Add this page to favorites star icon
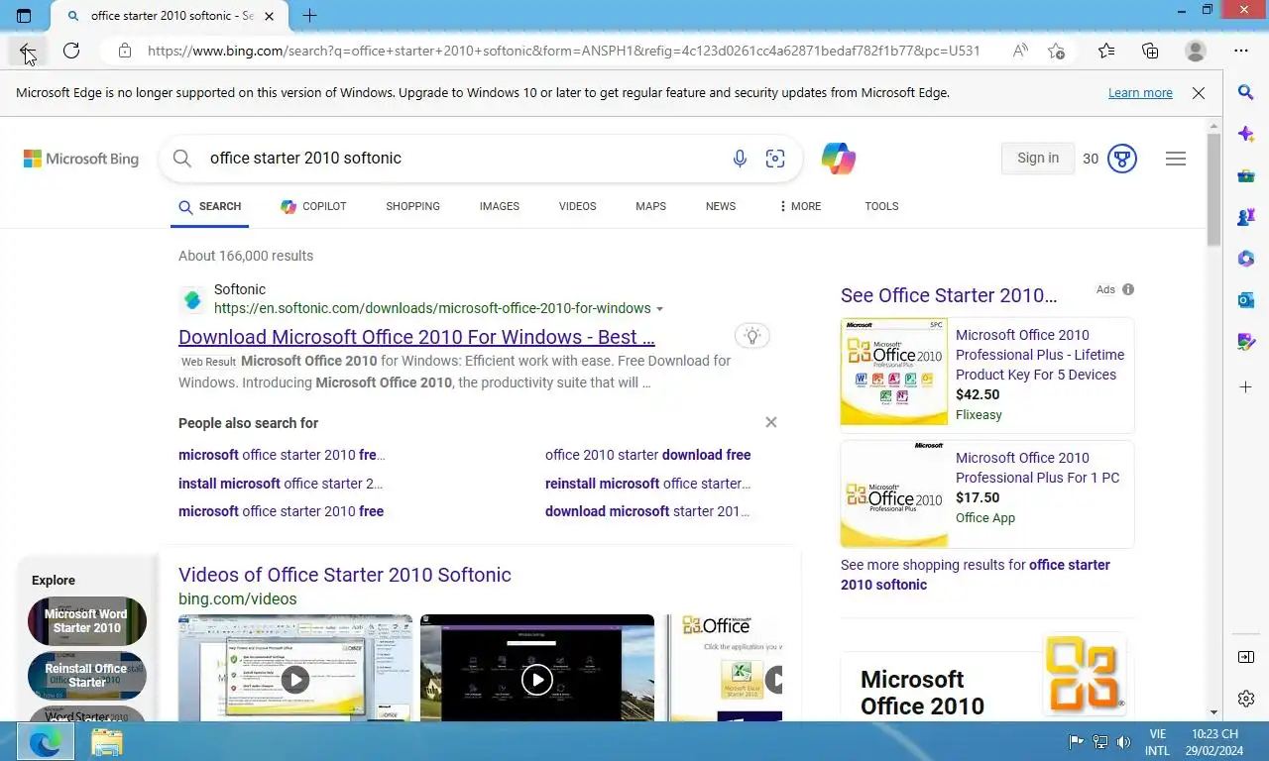 tap(1057, 51)
